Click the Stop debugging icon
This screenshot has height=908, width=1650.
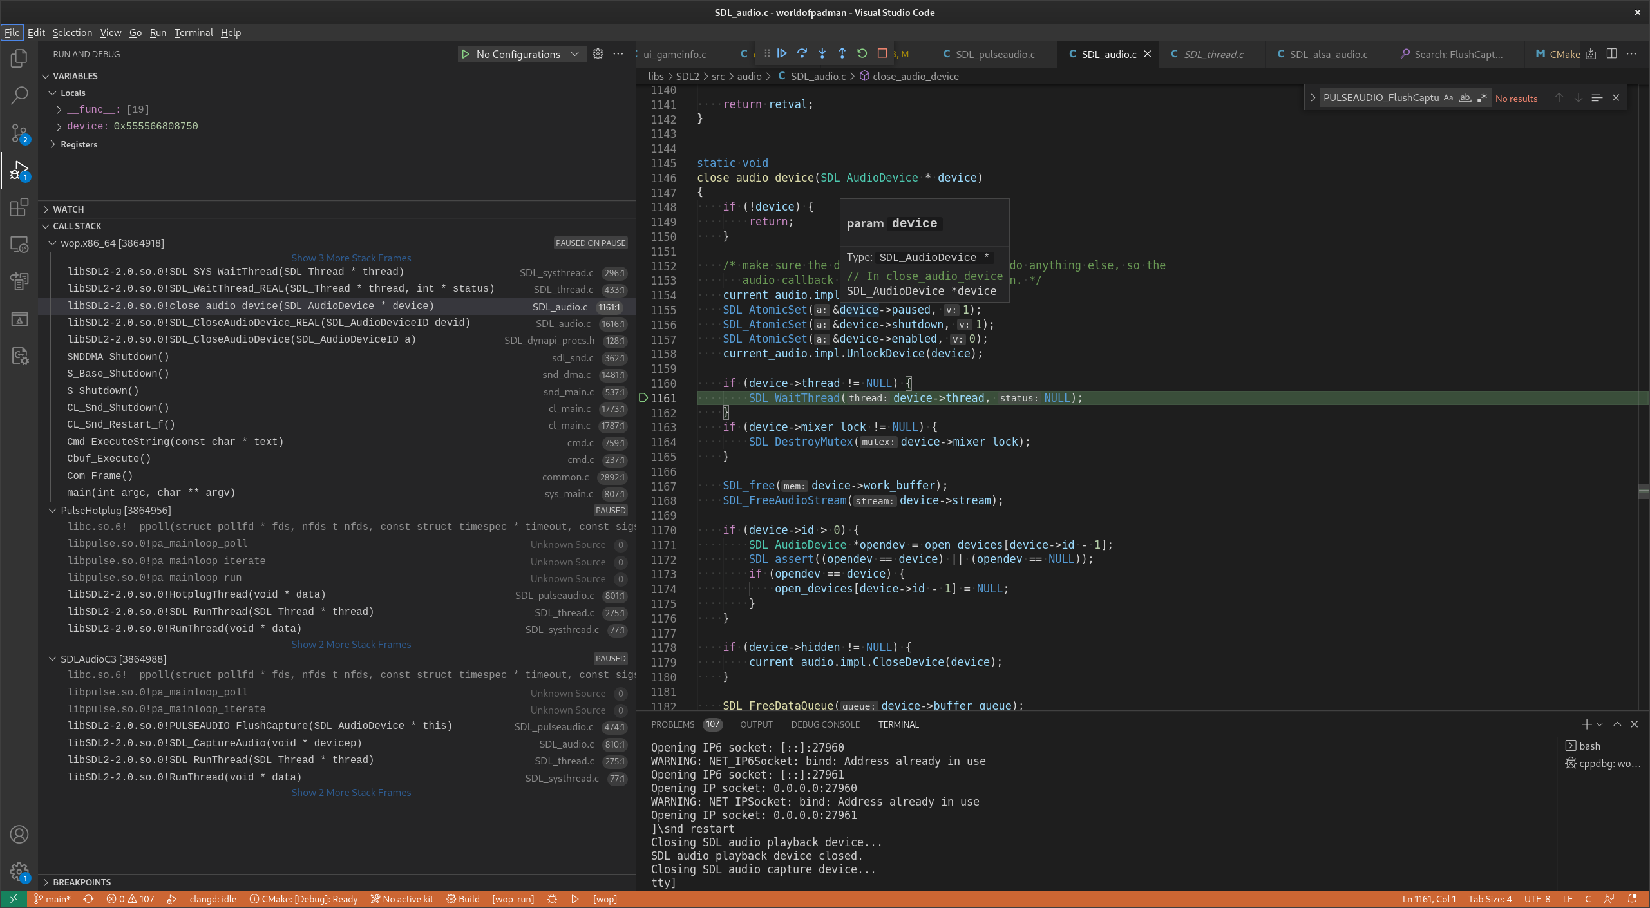(882, 54)
